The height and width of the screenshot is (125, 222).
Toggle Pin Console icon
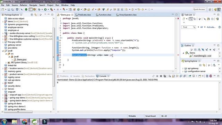pyautogui.click(x=190, y=76)
